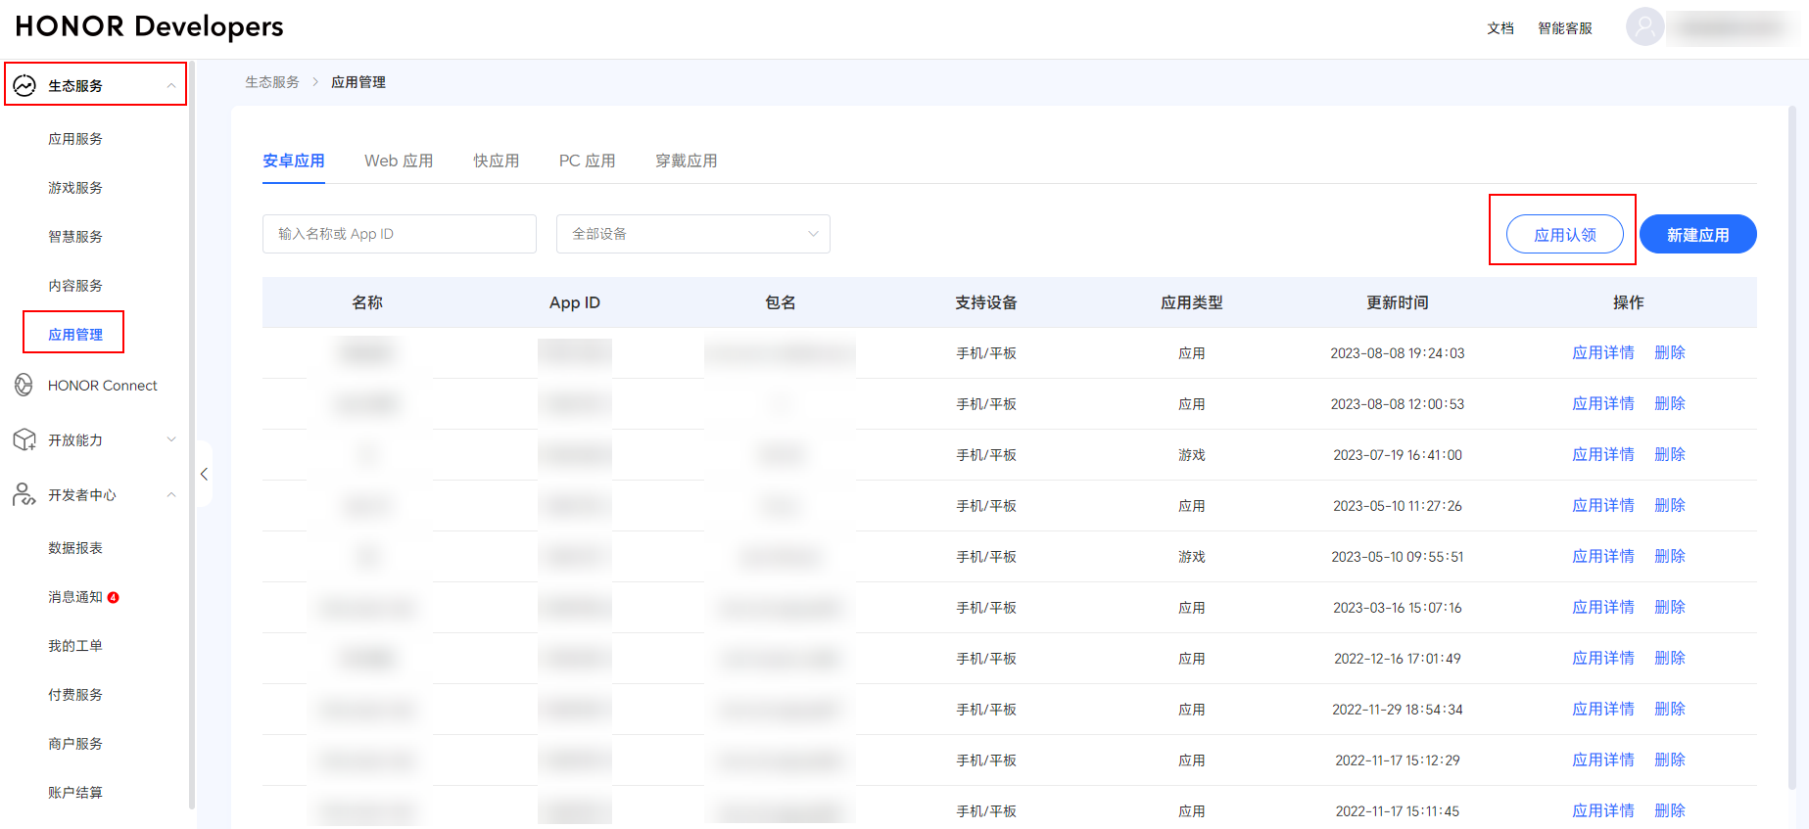1809x829 pixels.
Task: Click the HONOR Connect globe icon
Action: click(x=24, y=385)
